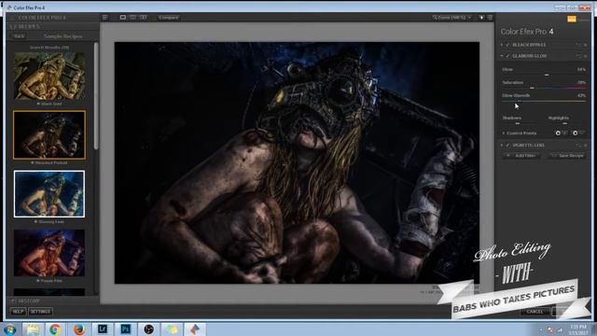597x336 pixels.
Task: Click the Highlights slider handle
Action: [x=565, y=123]
